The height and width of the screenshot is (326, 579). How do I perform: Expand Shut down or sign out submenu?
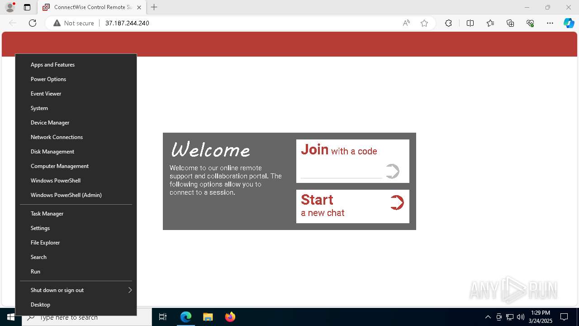coord(76,290)
